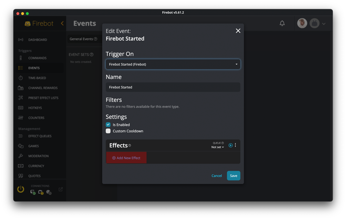Uncheck the Is Enabled checkbox

click(108, 125)
